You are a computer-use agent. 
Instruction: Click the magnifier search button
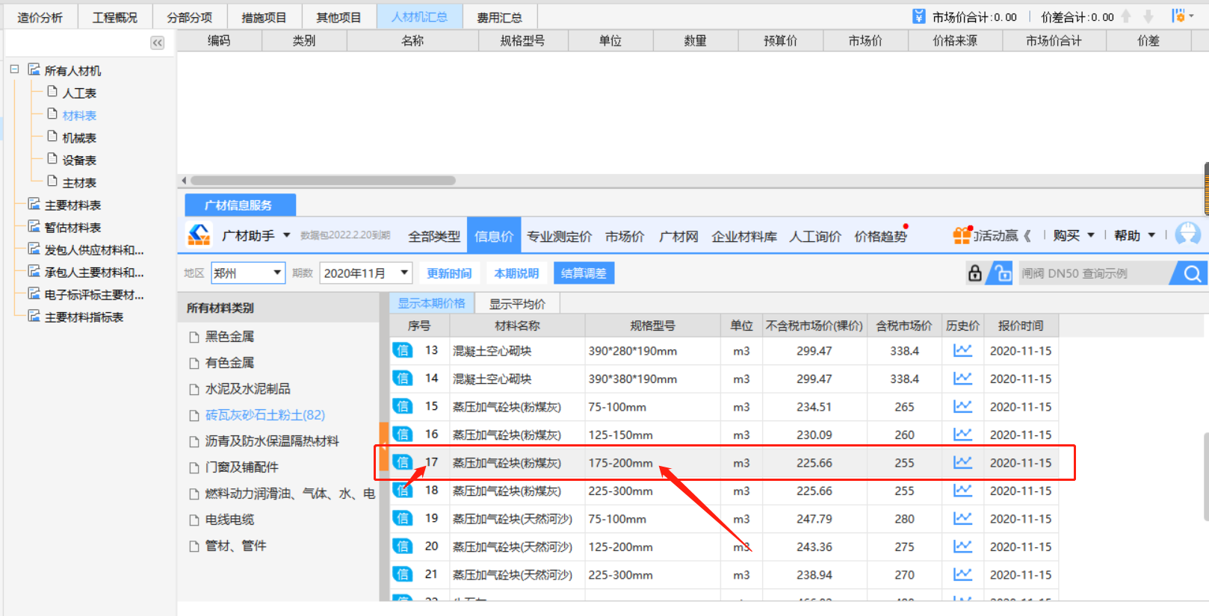1192,273
